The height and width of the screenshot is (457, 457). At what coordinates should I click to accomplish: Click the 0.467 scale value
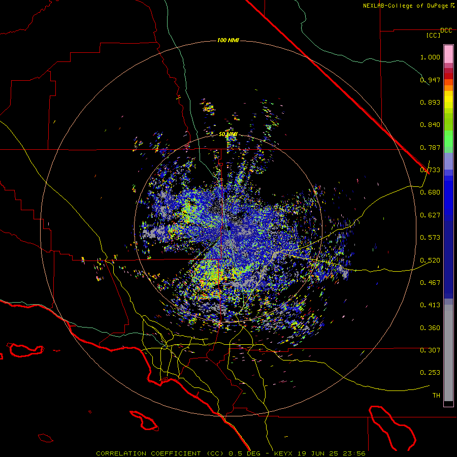coord(430,283)
